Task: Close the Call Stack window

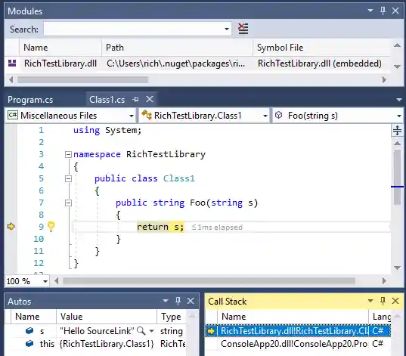Action: [395, 301]
